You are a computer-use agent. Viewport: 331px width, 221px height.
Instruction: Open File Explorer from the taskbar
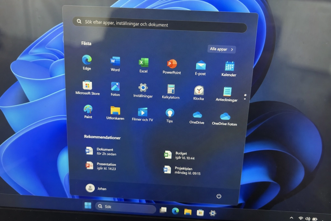point(188,212)
